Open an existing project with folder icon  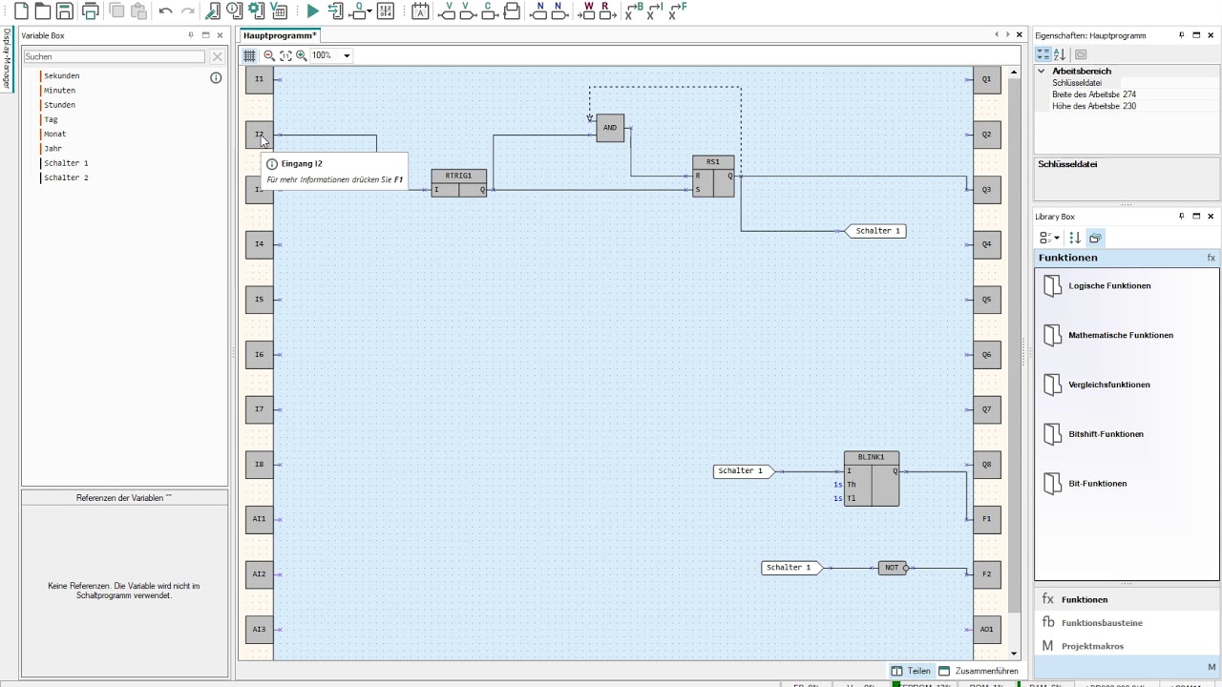tap(43, 11)
